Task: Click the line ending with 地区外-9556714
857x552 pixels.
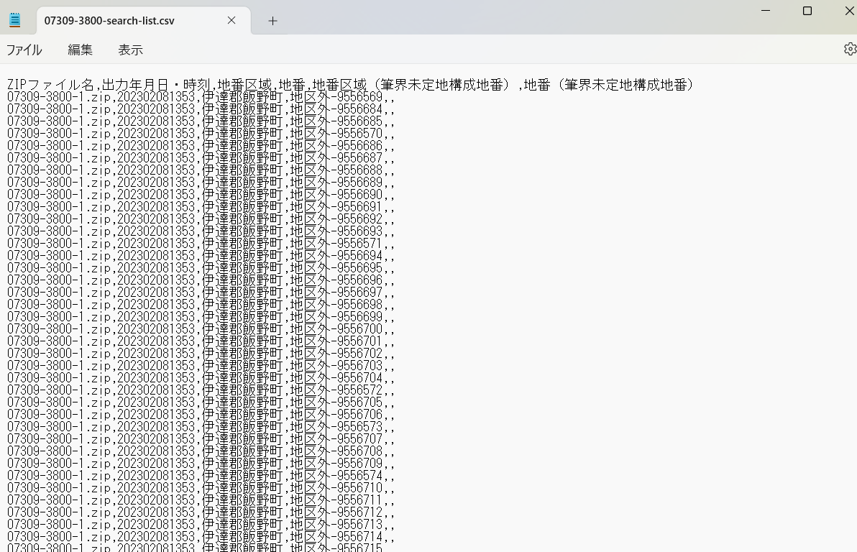Action: (201, 536)
